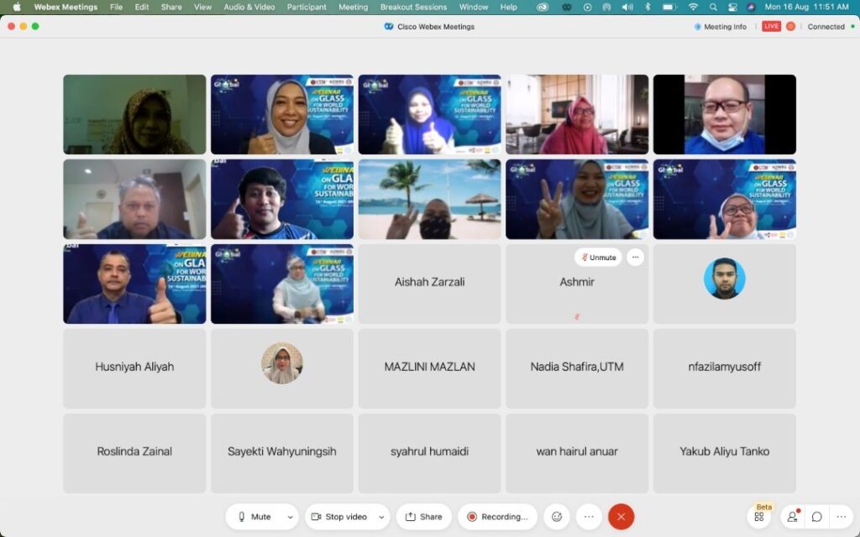Open the Audio & Video menu
860x537 pixels.
click(249, 7)
